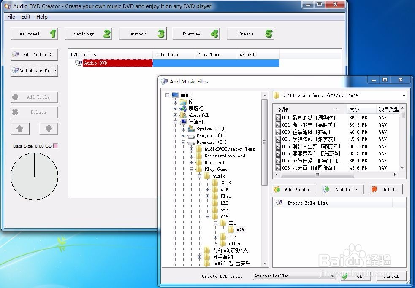
Task: Select the BaiduYunDownload folder icon
Action: (x=199, y=156)
